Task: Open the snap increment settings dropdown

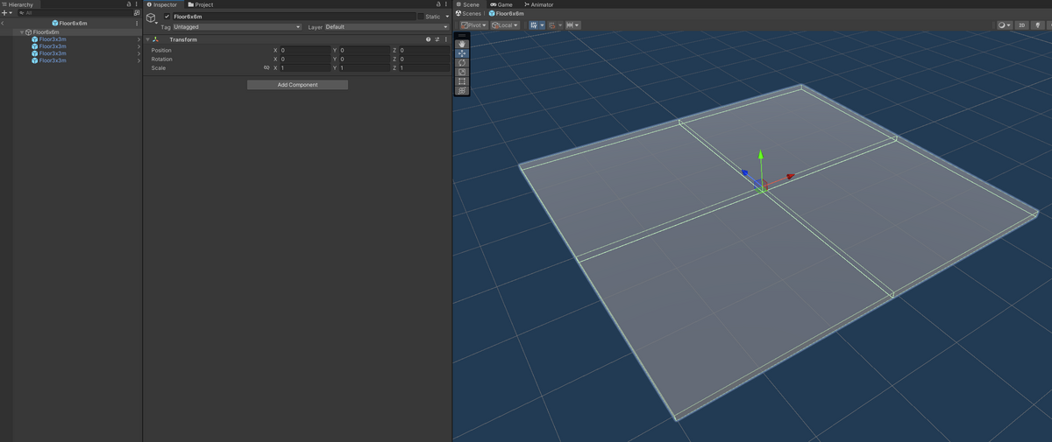Action: click(573, 25)
